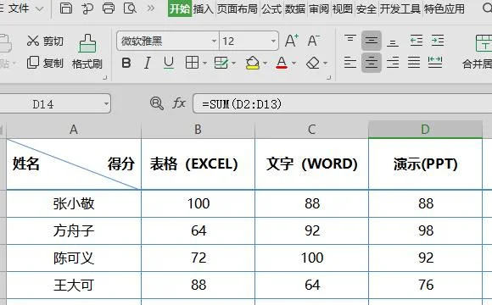Expand more quick access tools chevron
This screenshot has width=492, height=305.
151,8
